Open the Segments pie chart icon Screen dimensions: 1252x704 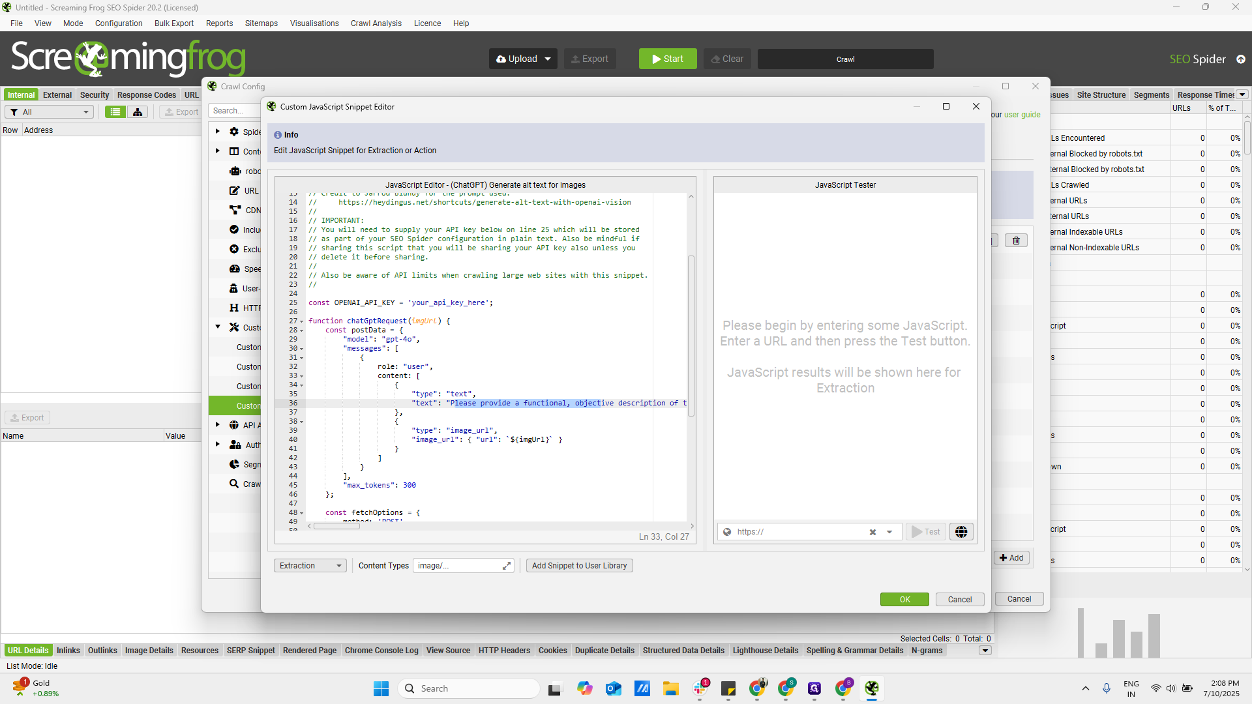(234, 464)
